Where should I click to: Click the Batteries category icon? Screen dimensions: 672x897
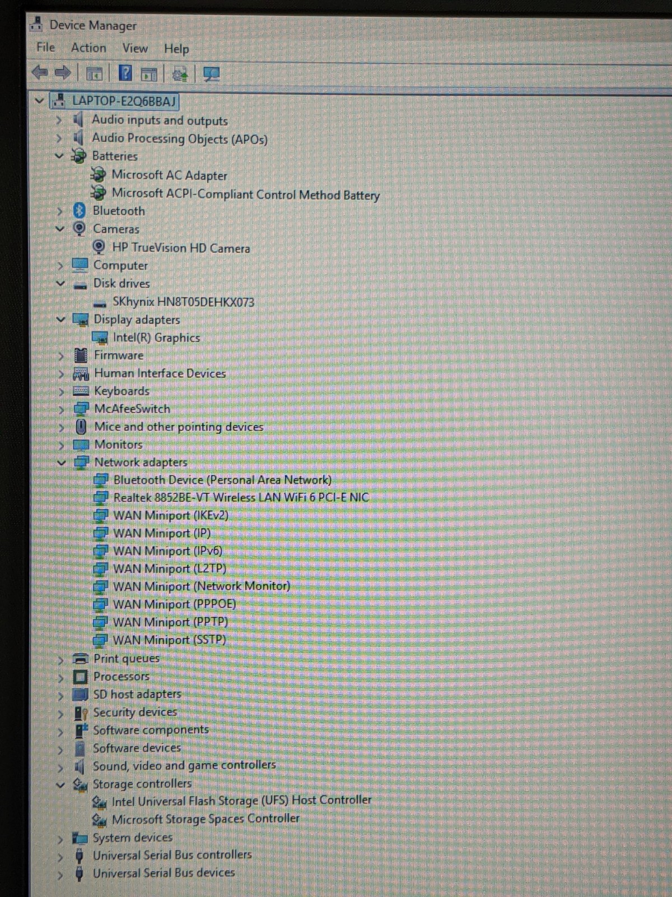pyautogui.click(x=79, y=156)
